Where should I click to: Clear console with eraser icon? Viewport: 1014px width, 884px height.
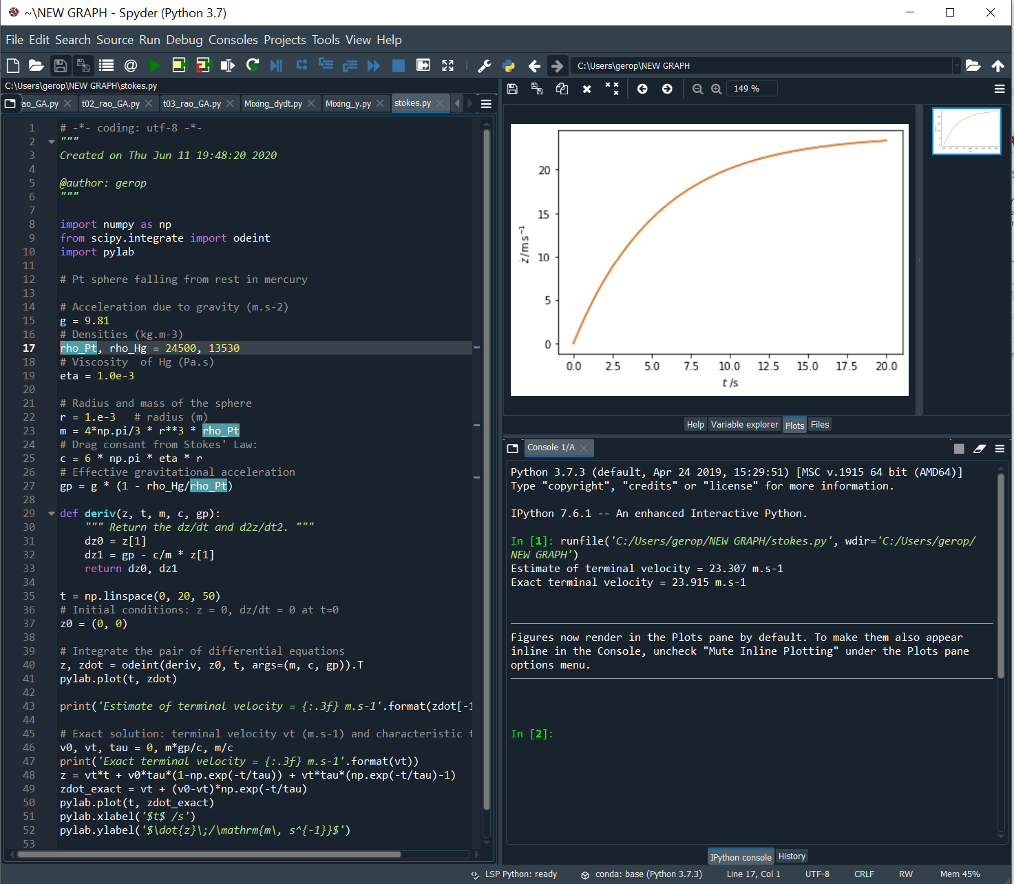tap(980, 449)
